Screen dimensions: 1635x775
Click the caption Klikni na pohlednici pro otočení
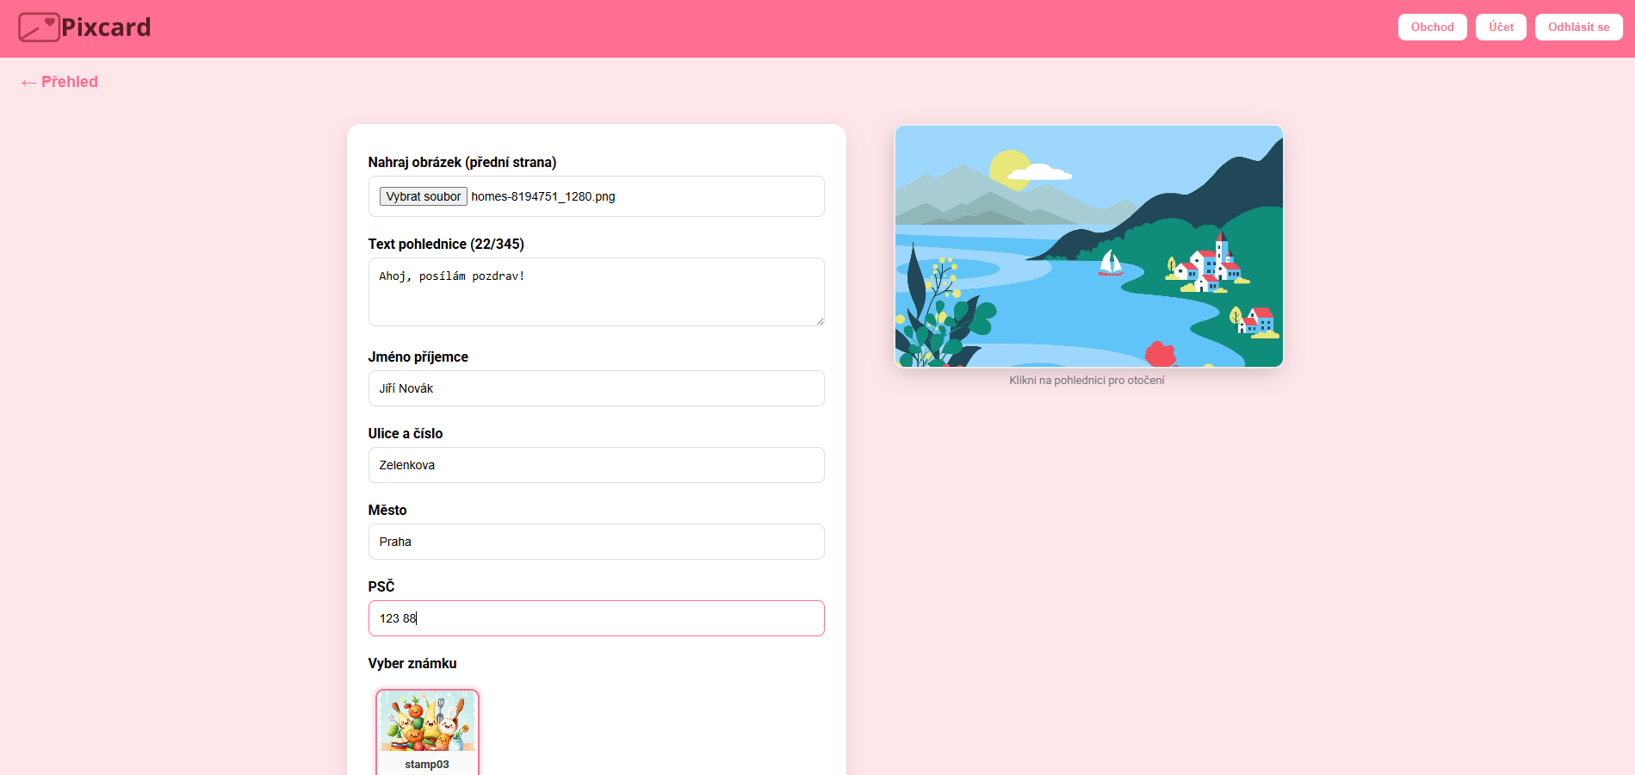[x=1087, y=380]
